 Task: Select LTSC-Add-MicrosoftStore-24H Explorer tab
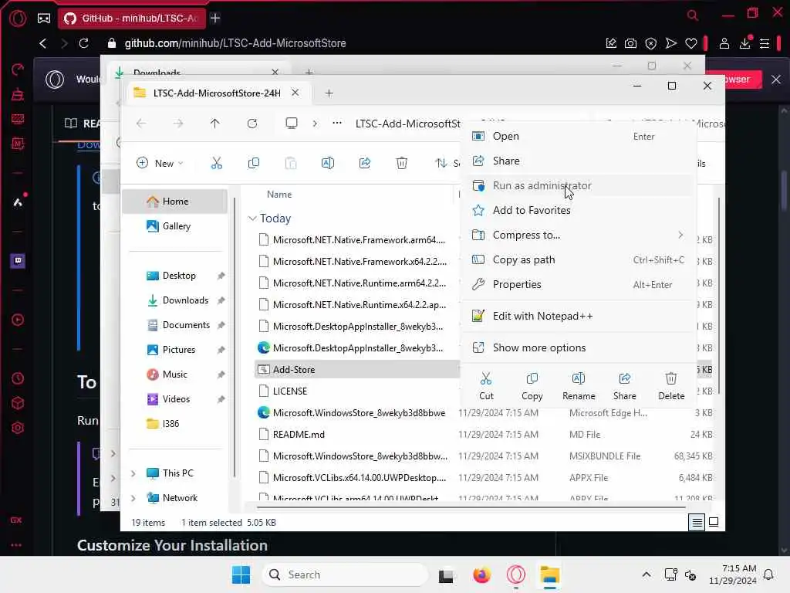coord(217,93)
